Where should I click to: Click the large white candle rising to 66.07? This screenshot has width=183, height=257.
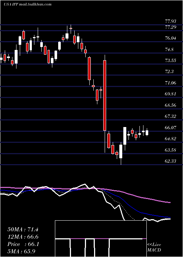point(125,136)
